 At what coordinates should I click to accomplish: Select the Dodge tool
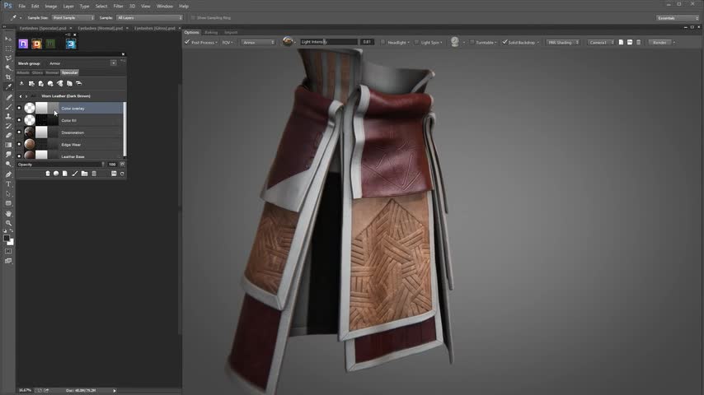pyautogui.click(x=8, y=164)
